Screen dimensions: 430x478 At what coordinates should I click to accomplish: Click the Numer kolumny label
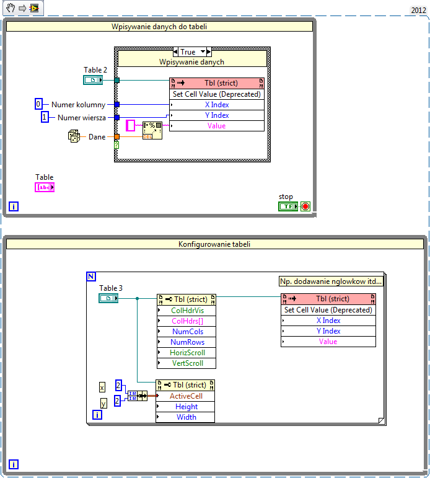[78, 105]
